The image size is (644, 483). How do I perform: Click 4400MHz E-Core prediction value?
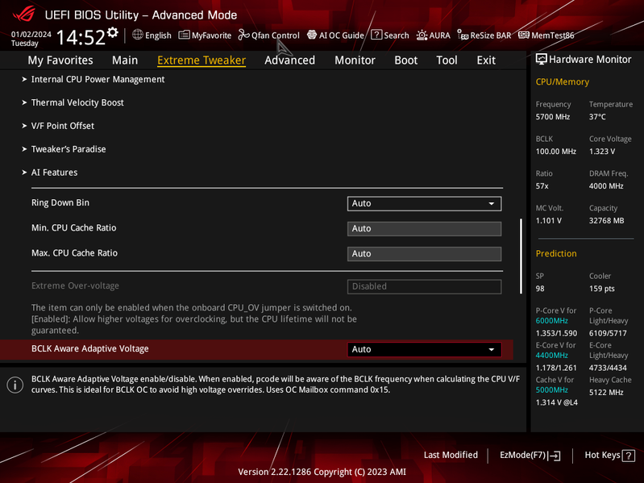click(551, 356)
